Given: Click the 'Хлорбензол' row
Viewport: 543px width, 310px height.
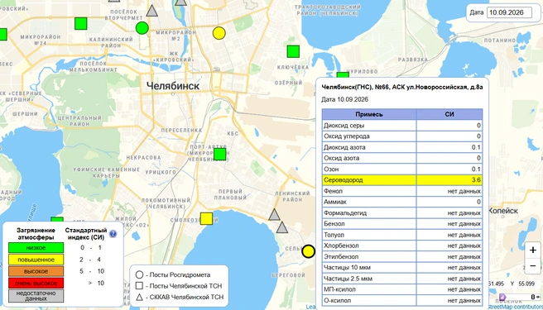Looking at the screenshot, I should 402,246.
